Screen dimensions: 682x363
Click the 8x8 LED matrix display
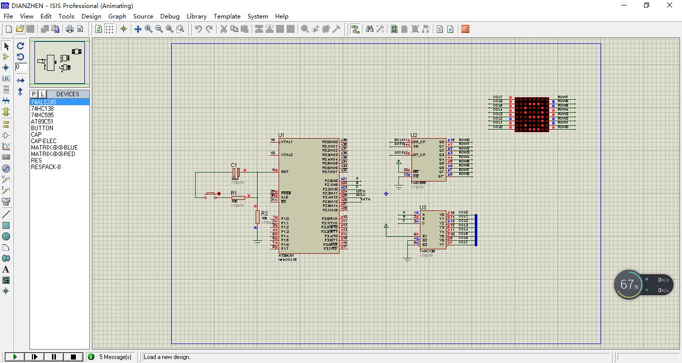click(532, 114)
